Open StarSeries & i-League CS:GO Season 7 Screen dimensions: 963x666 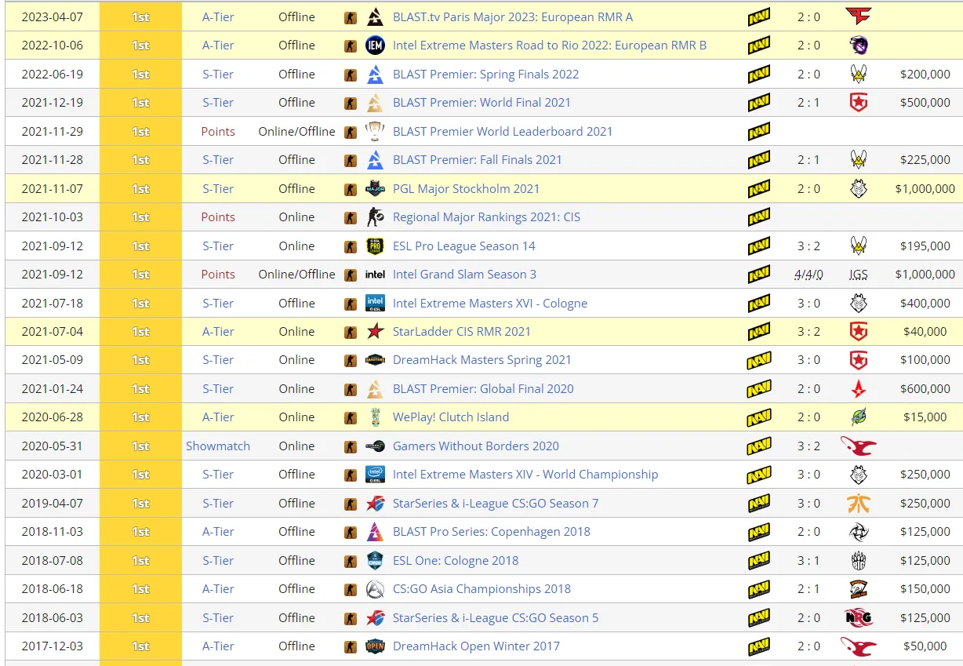496,503
